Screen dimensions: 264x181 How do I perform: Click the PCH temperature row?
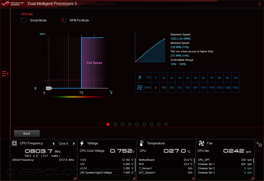(166, 164)
